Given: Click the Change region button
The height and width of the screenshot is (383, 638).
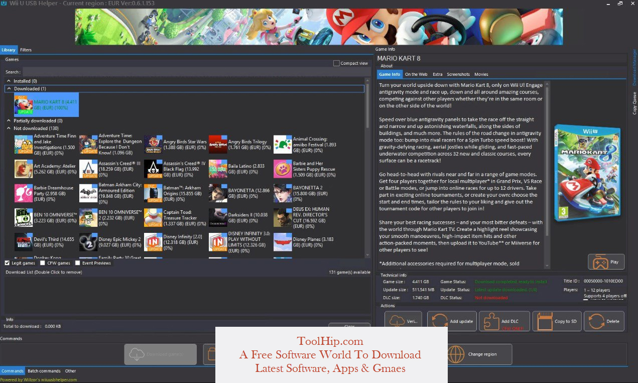Looking at the screenshot, I should (479, 354).
